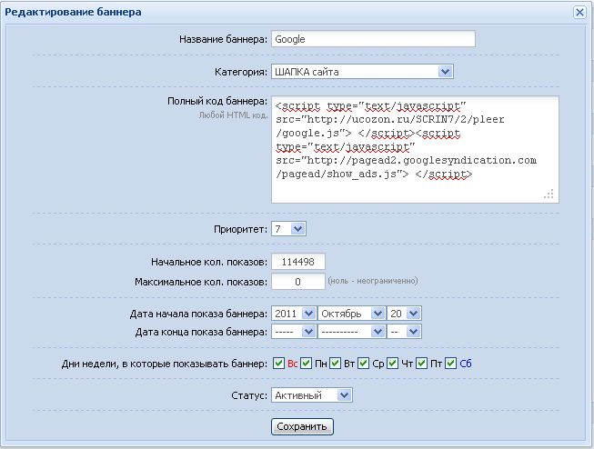The width and height of the screenshot is (594, 449).
Task: Uncheck the Пн (Monday) checkbox
Action: [x=306, y=364]
